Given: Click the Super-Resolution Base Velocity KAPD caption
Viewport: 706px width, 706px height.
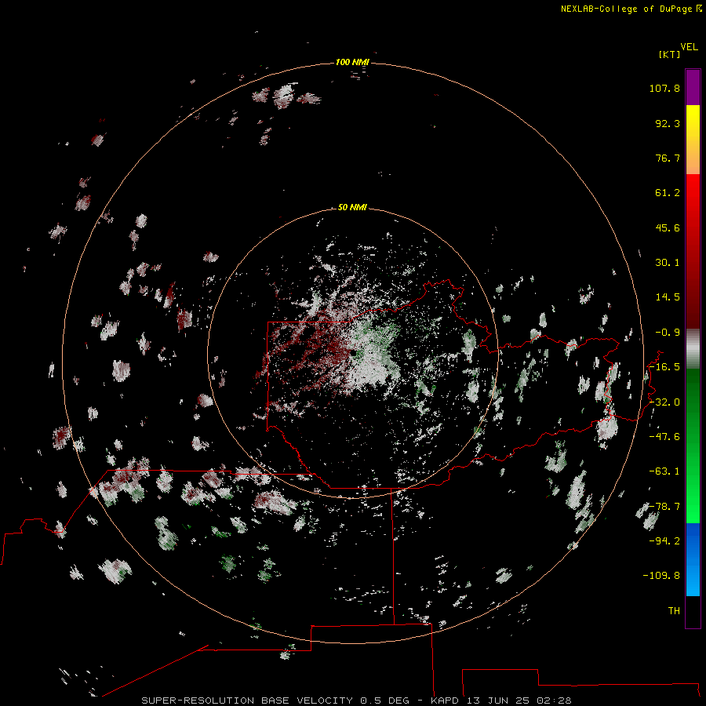Looking at the screenshot, I should 356,701.
